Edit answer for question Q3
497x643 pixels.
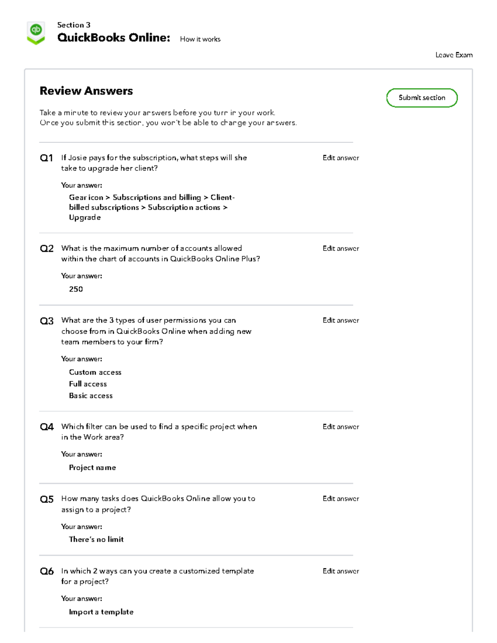pyautogui.click(x=340, y=320)
